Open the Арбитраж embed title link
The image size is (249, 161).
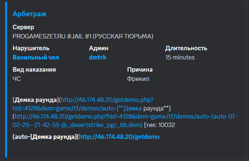coord(30,14)
